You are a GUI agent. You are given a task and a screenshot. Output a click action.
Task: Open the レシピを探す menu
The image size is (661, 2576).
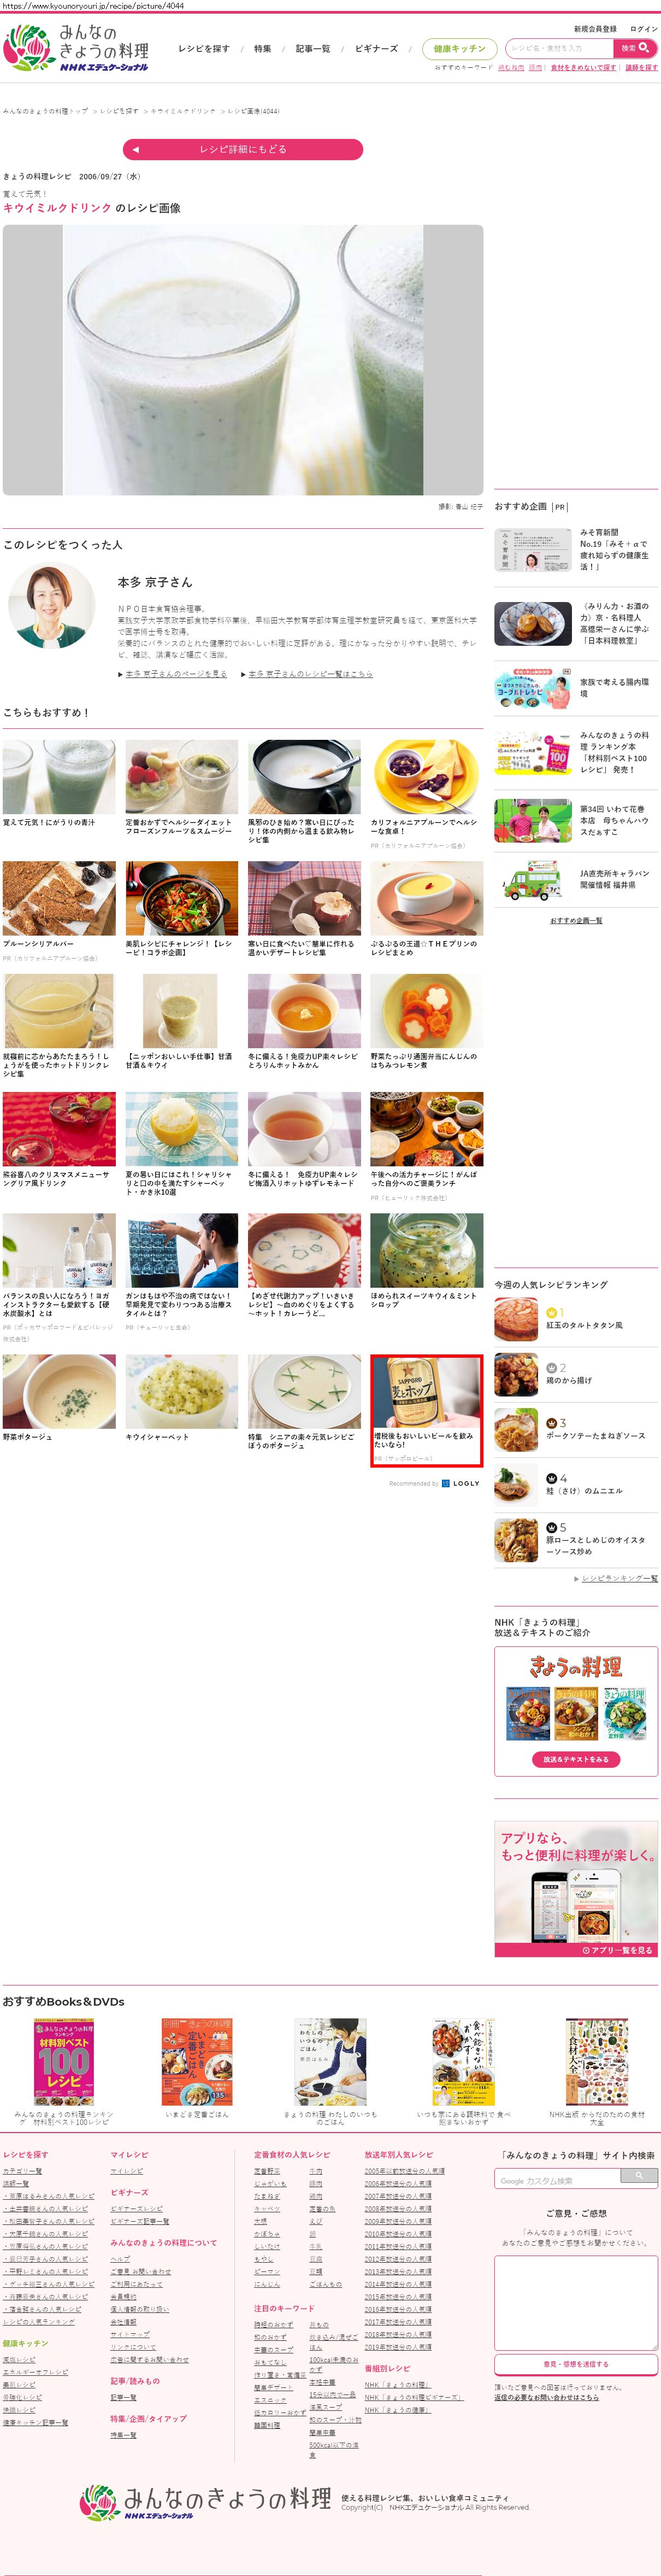tap(204, 48)
